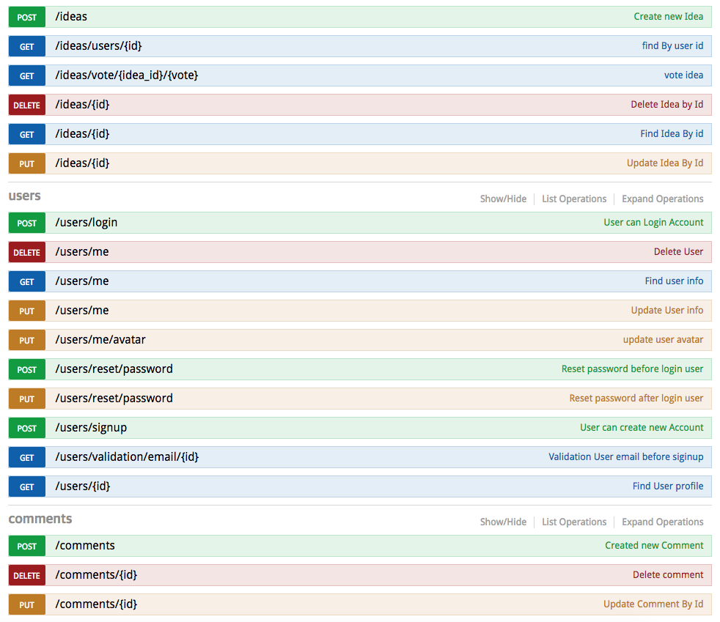
Task: Open 'Reset password after login user' operation
Action: point(636,399)
